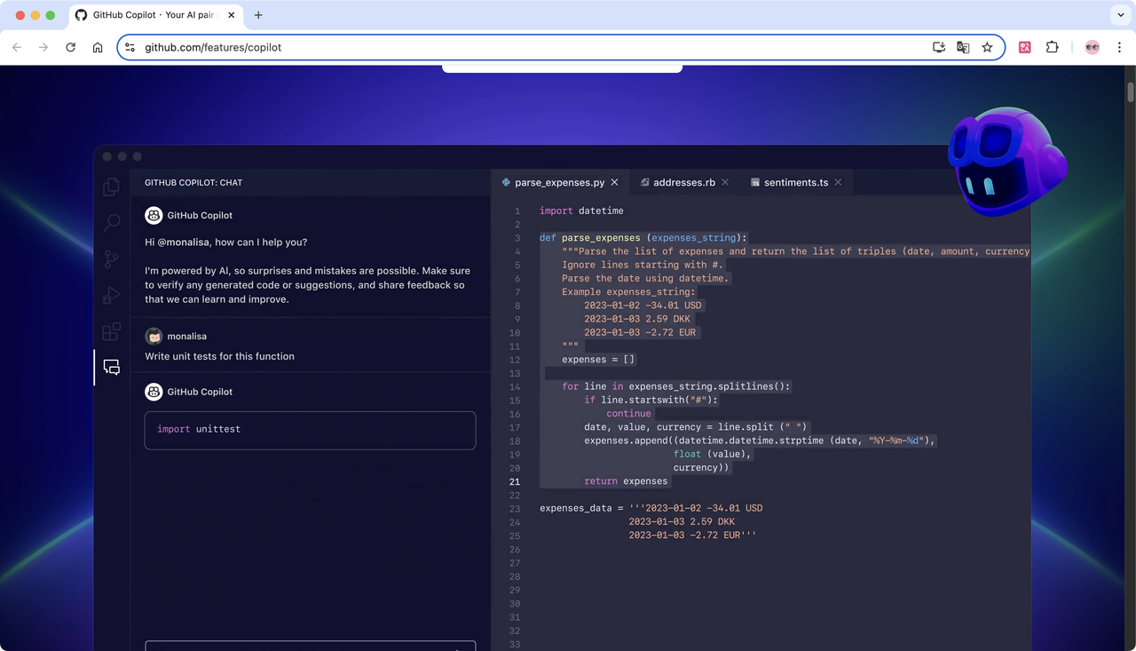Click the 'continue' keyword on line 16
The image size is (1136, 651).
[628, 414]
